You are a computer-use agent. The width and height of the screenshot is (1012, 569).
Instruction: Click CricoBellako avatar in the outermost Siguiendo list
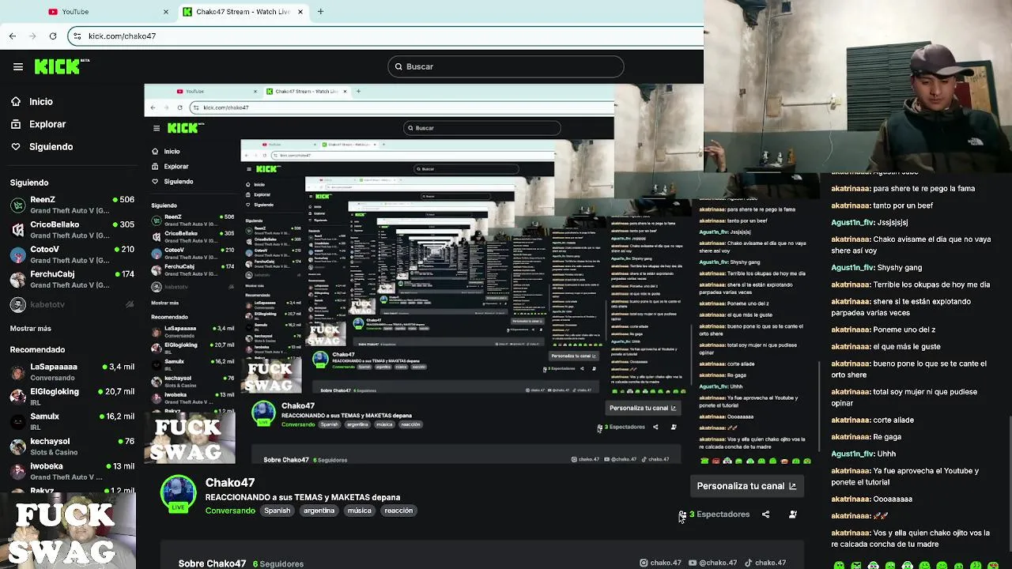coord(17,229)
